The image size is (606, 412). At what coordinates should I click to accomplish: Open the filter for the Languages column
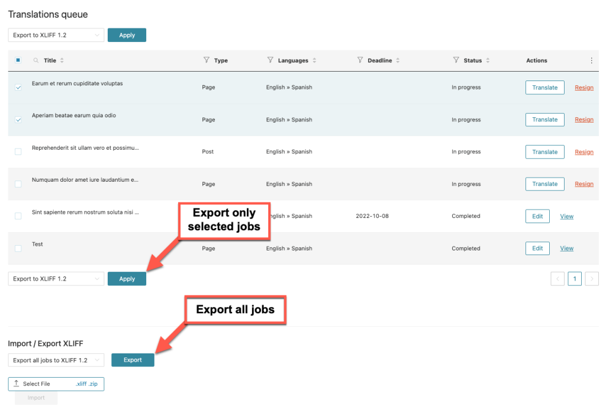click(x=270, y=60)
